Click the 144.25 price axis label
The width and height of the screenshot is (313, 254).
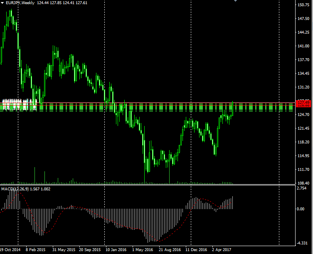303,32
